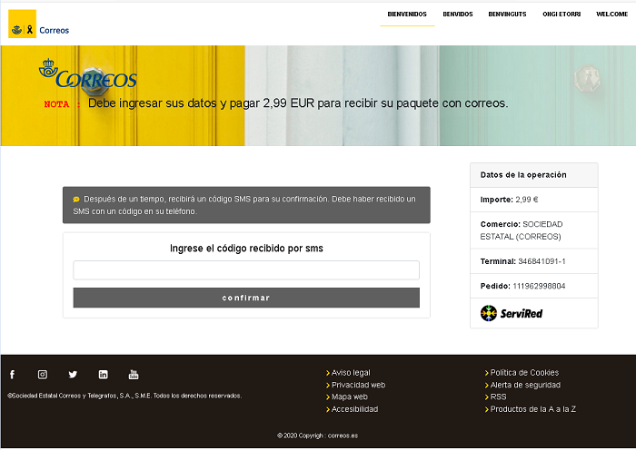
Task: Click the ServiRed payment logo
Action: pyautogui.click(x=512, y=313)
